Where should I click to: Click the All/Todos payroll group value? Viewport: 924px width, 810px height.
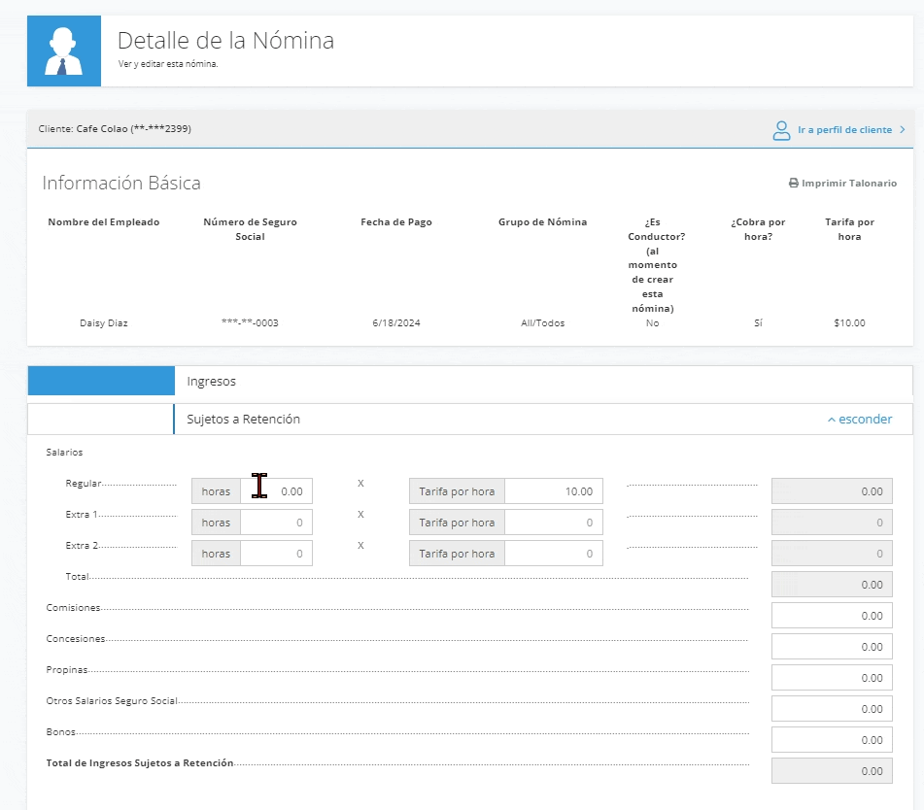point(543,322)
